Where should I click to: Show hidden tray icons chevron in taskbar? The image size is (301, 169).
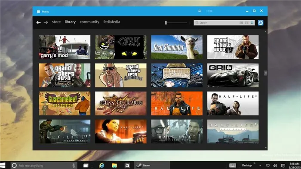[x=260, y=166]
